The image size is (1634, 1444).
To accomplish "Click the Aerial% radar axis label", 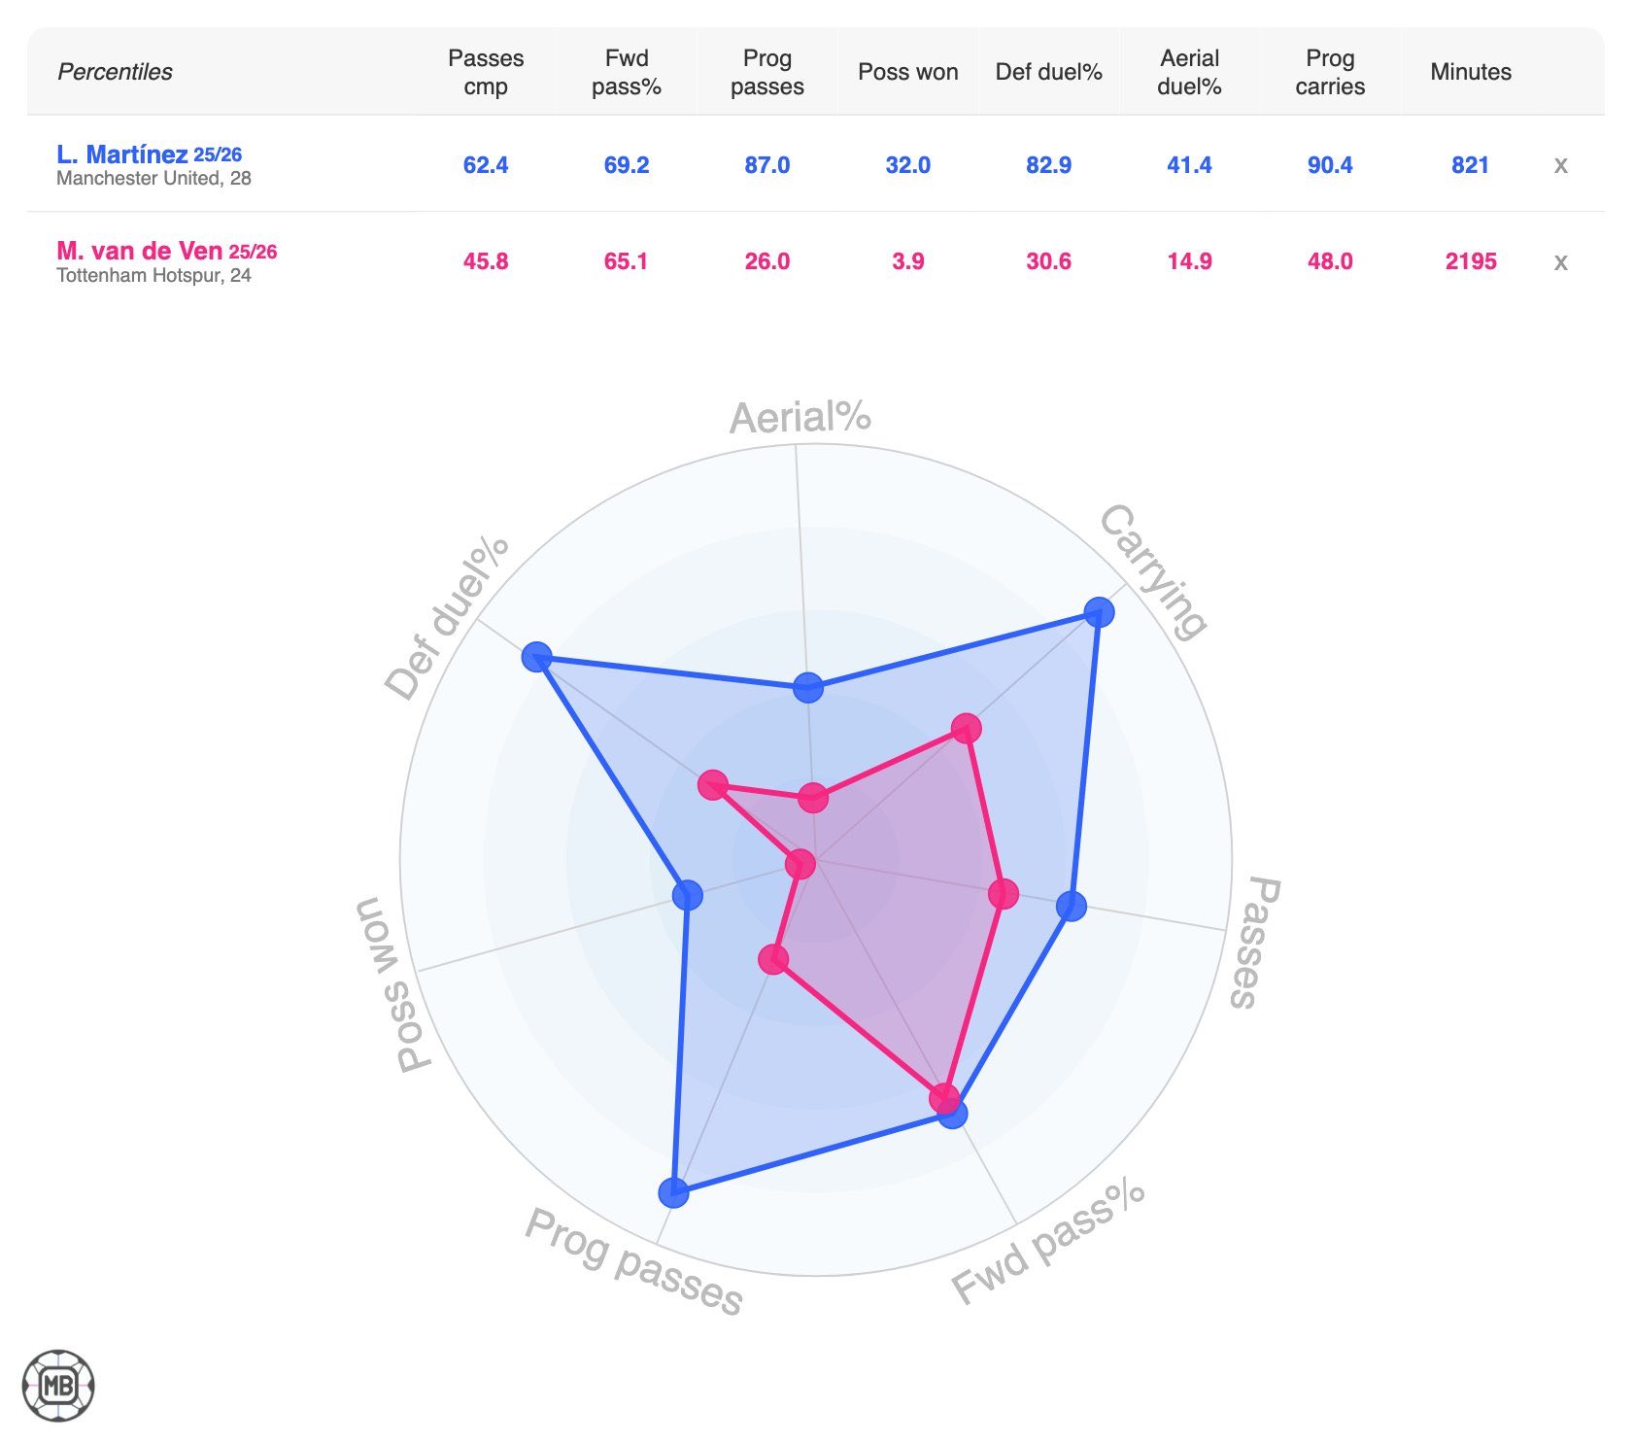I will 800,418.
